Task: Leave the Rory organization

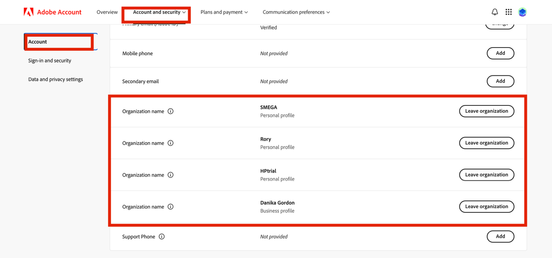Action: (x=486, y=143)
